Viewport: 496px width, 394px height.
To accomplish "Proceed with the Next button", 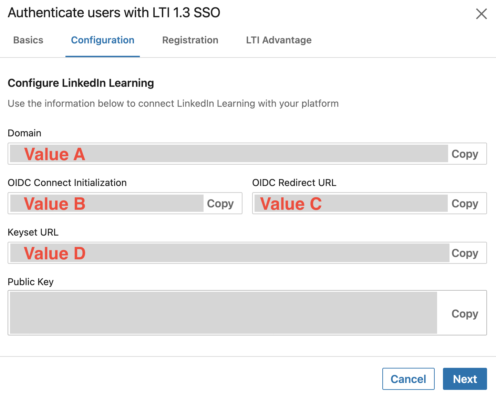I will [465, 379].
